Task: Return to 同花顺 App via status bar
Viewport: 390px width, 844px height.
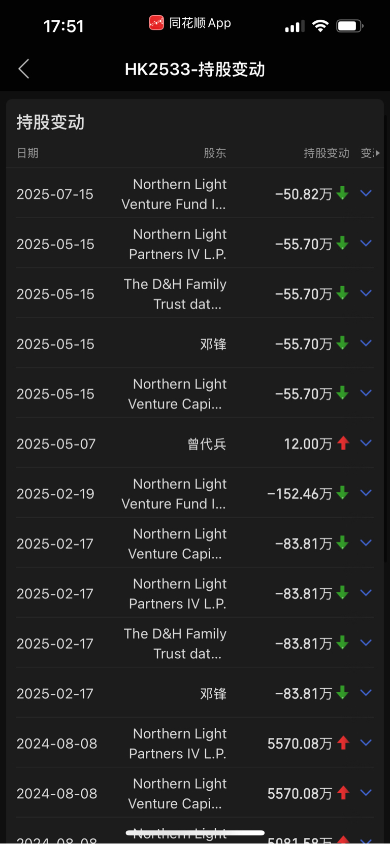Action: 190,23
